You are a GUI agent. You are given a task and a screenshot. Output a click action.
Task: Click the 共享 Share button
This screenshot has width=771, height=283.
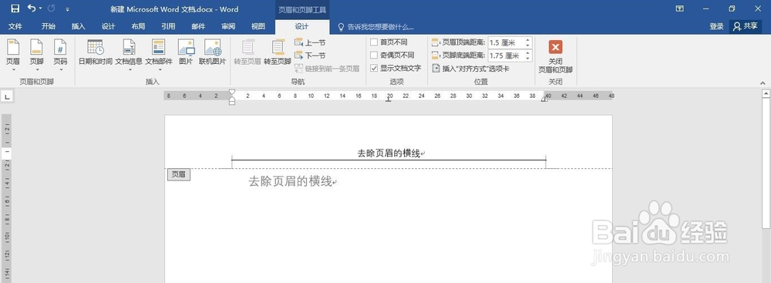point(746,26)
